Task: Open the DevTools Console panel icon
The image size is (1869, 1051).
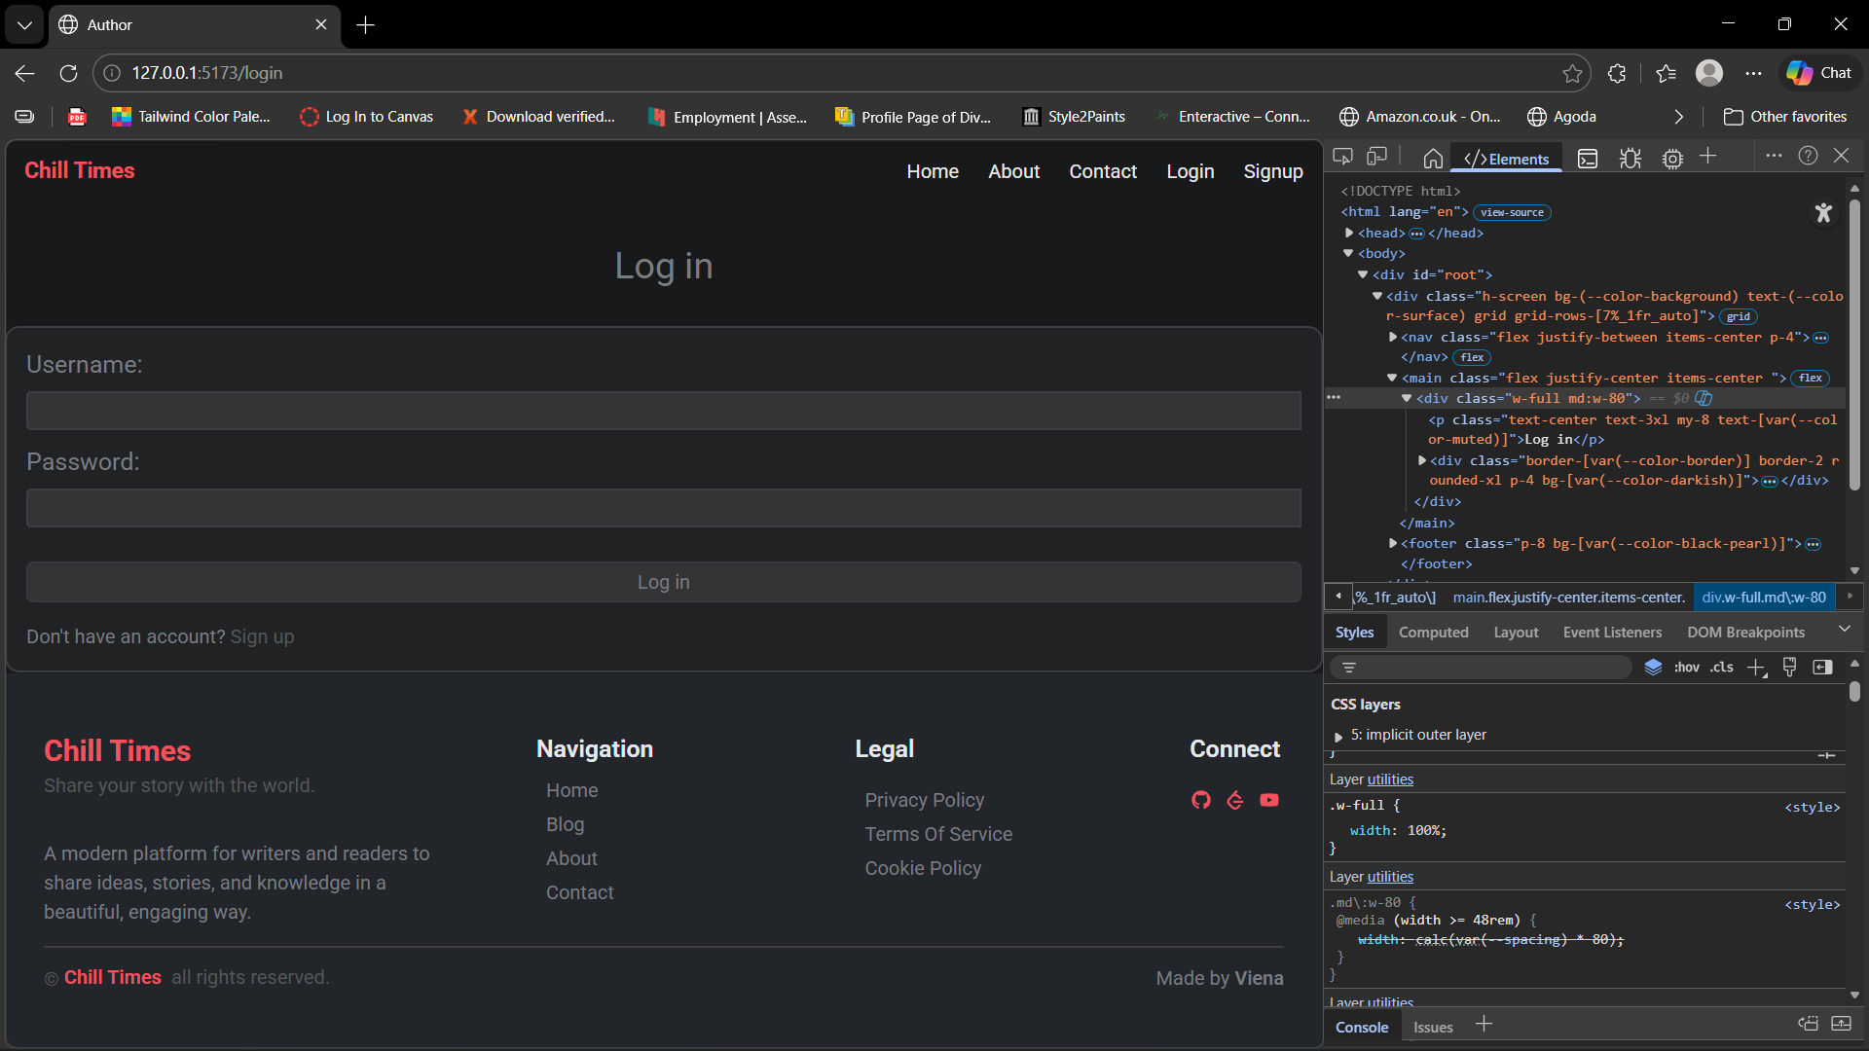Action: (1588, 159)
